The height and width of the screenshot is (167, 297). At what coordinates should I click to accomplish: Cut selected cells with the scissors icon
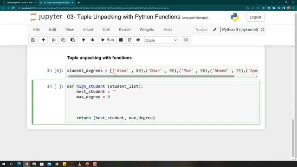(x=54, y=40)
